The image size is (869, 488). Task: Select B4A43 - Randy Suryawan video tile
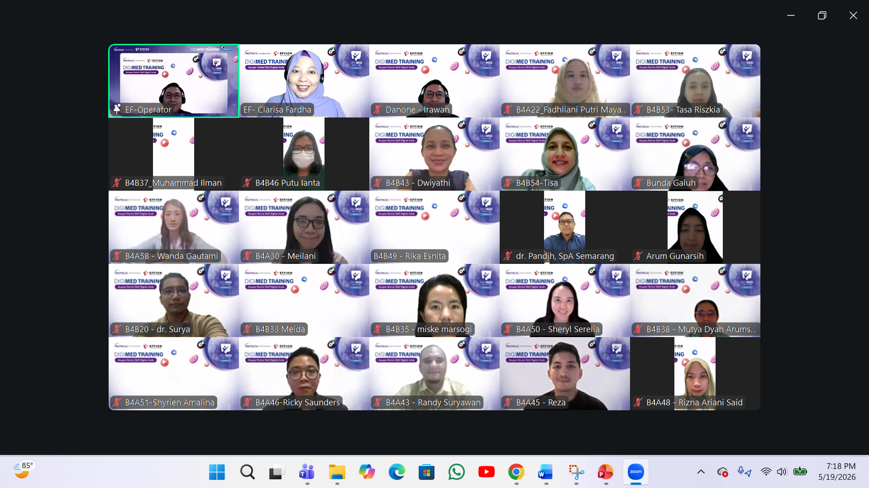tap(434, 374)
